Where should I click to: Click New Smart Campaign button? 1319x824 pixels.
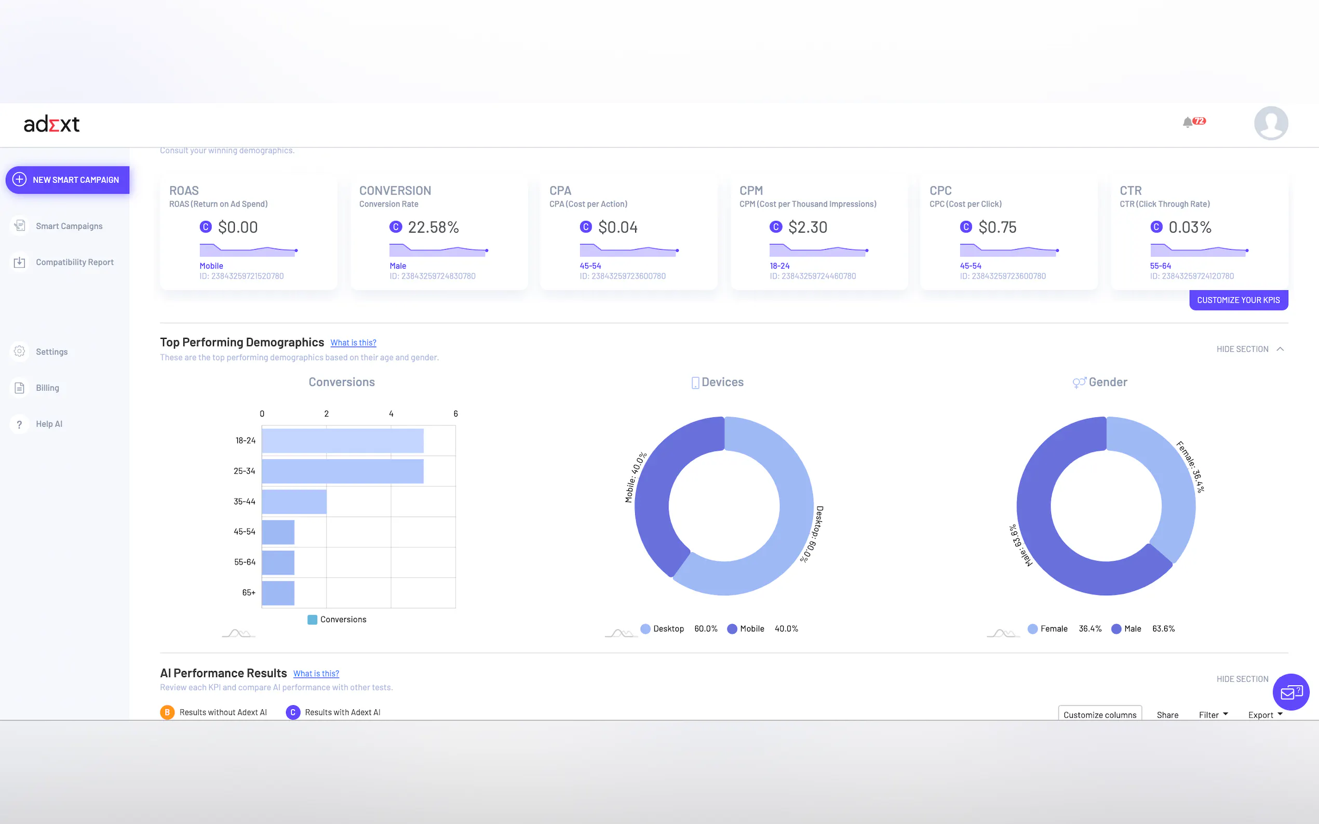click(x=68, y=180)
